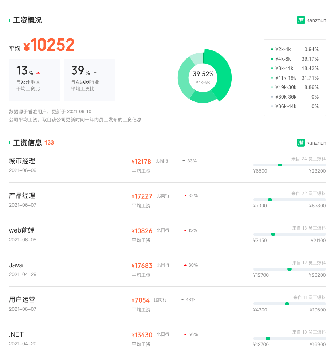Viewport: 330px width, 364px height.
Task: Click the red up arrow next to 13%
Action: 39,73
